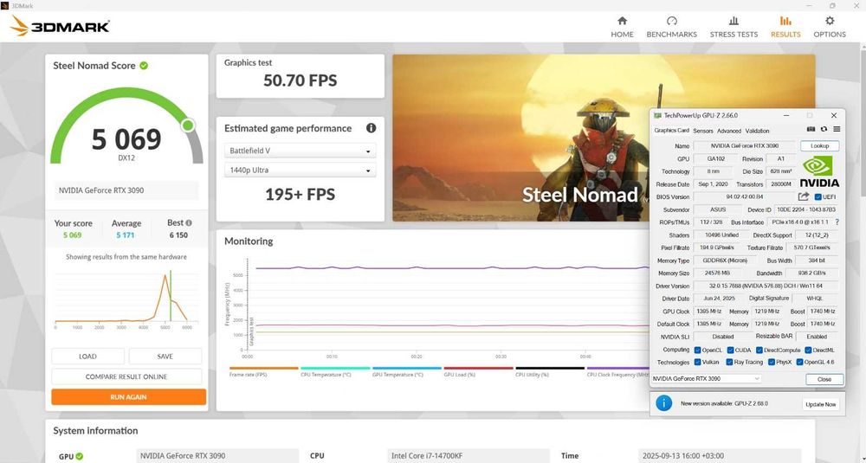
Task: Toggle the OpenGL 4.6 checkbox
Action: (799, 363)
